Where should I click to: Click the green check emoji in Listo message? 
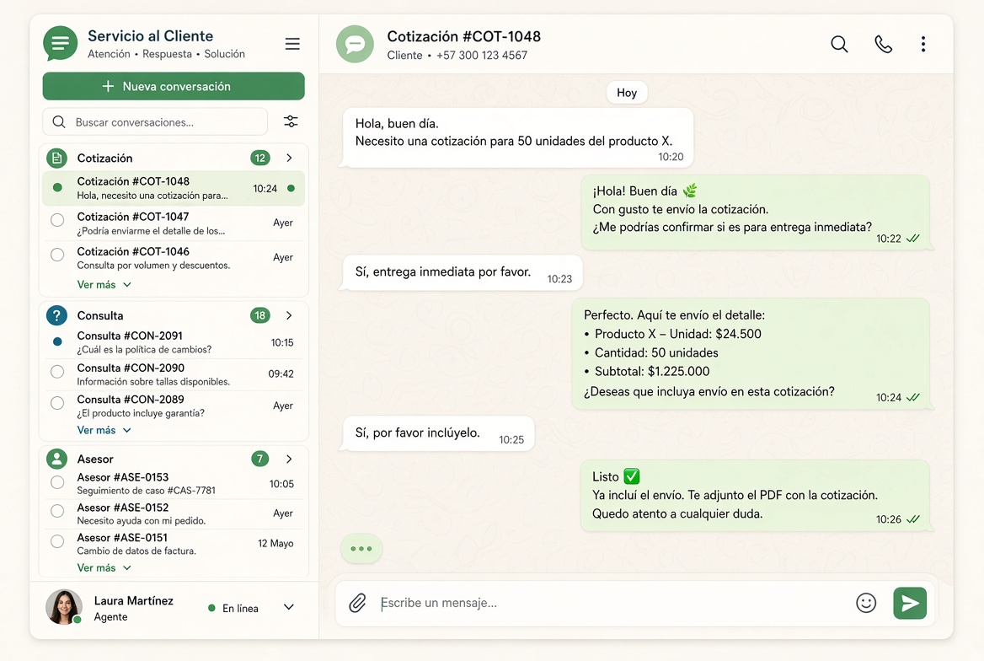click(632, 476)
